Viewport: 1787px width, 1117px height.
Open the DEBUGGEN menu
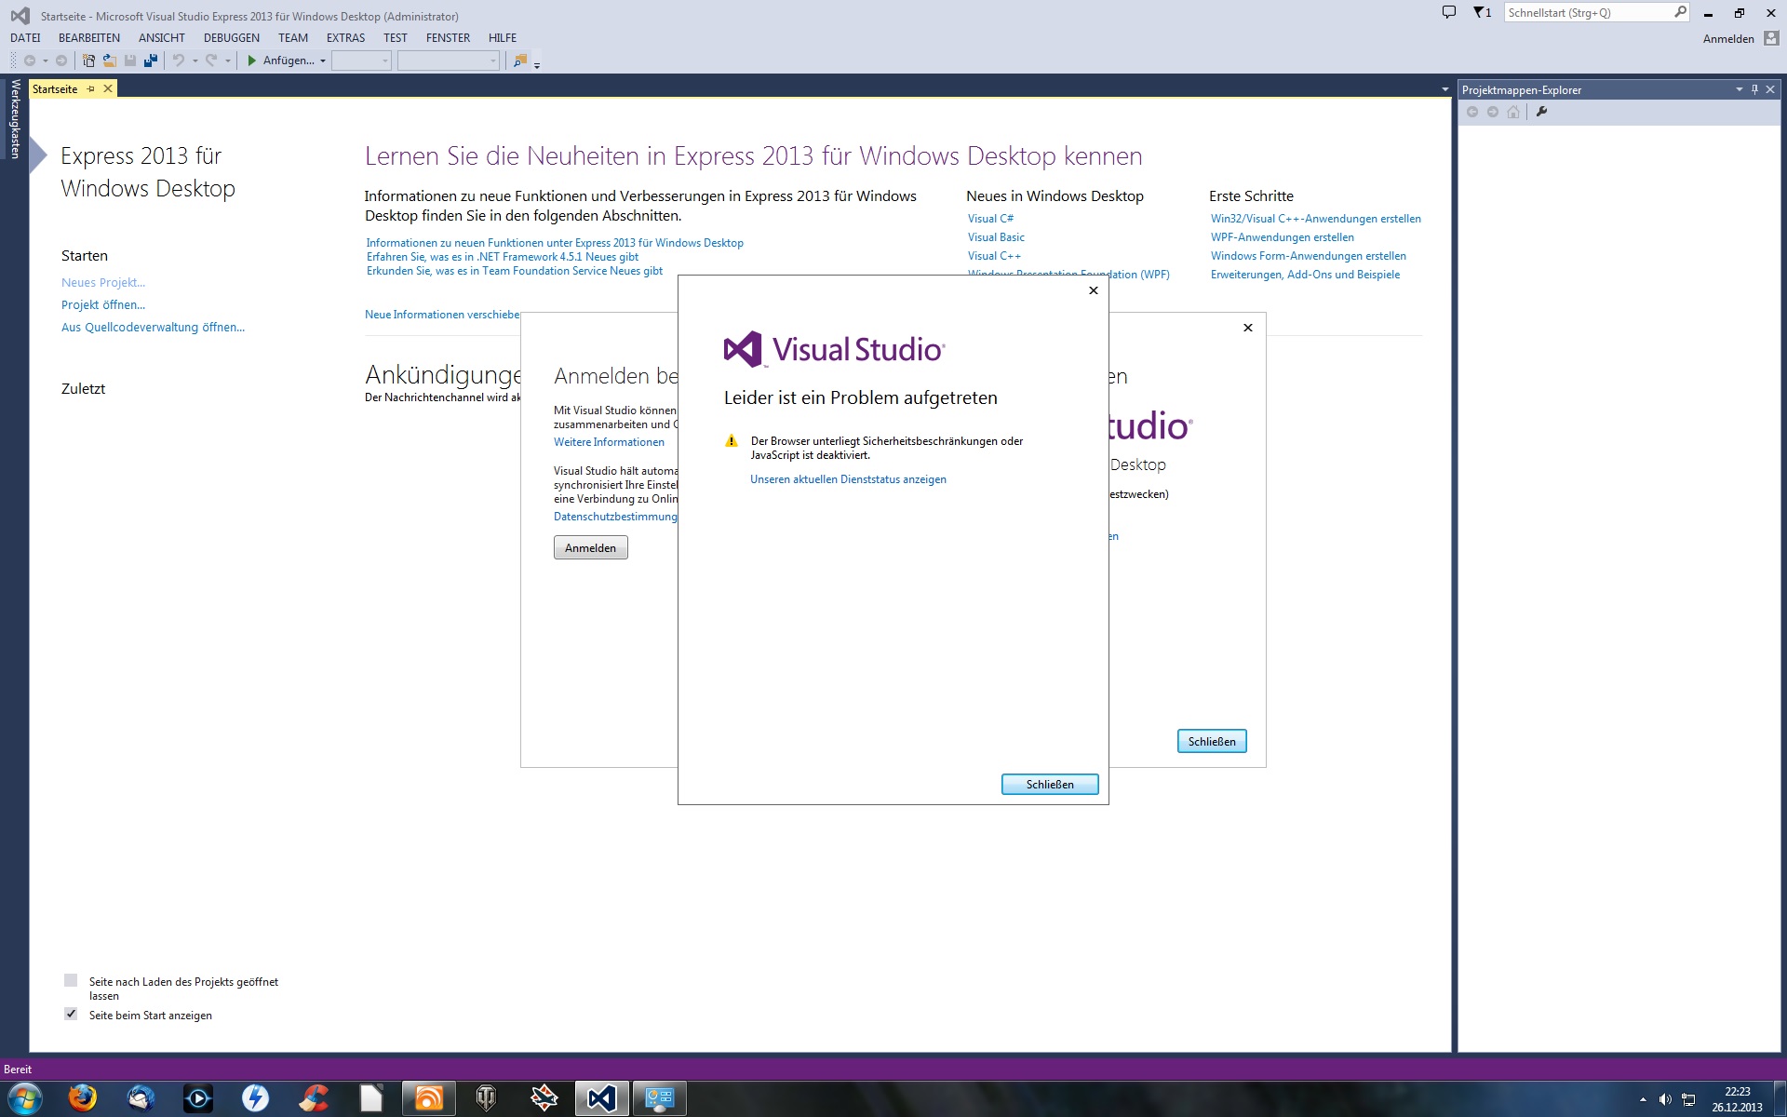231,38
